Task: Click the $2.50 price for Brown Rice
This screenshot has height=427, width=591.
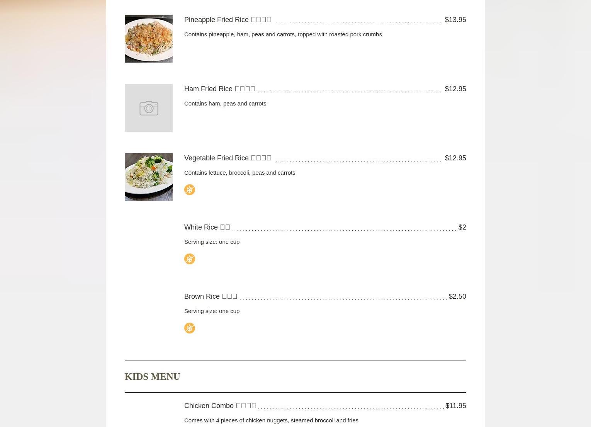Action: [x=457, y=296]
